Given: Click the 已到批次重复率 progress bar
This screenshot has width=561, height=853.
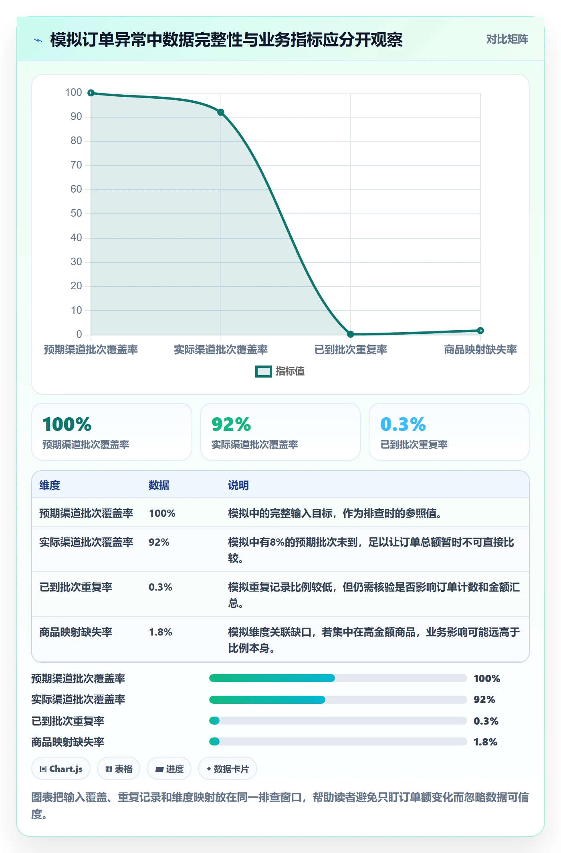Looking at the screenshot, I should 338,721.
